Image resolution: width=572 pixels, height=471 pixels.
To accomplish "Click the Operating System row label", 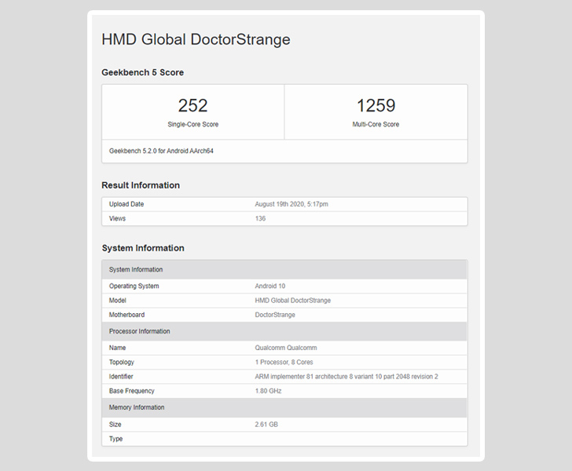I will 134,287.
